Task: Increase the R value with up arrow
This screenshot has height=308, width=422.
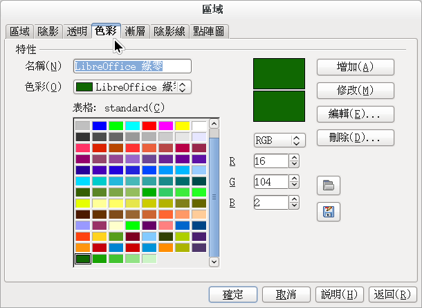Action: tap(294, 158)
